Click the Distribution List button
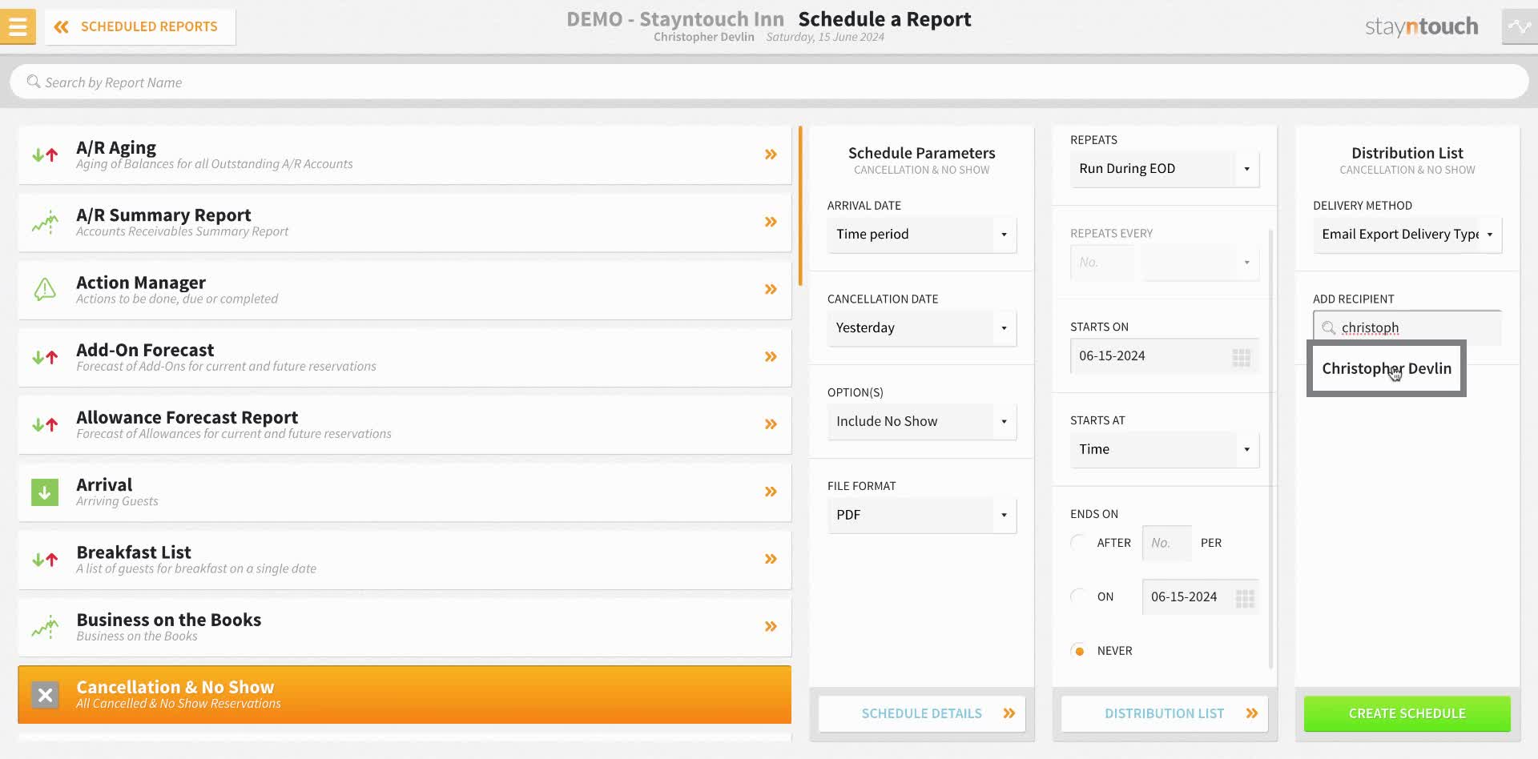This screenshot has height=759, width=1538. coord(1165,713)
